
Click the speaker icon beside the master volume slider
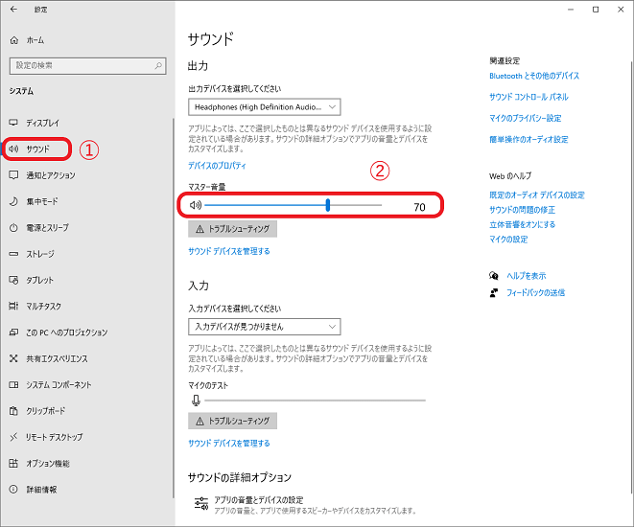pyautogui.click(x=195, y=205)
